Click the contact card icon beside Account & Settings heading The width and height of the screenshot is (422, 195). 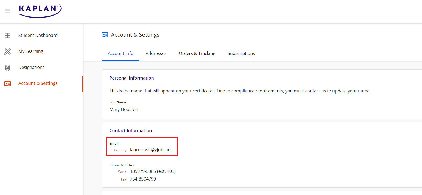pos(105,34)
